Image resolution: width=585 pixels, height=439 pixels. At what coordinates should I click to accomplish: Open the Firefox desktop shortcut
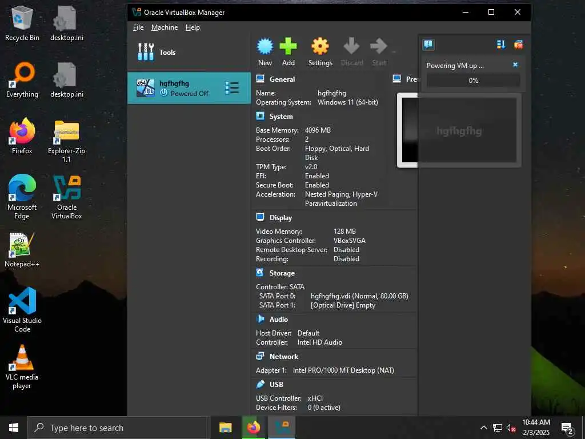(22, 136)
